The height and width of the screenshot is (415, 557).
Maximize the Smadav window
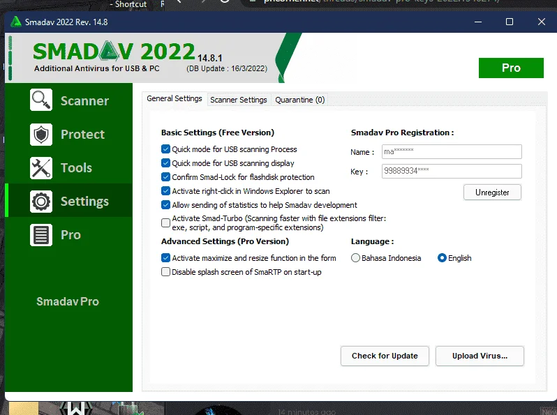click(x=510, y=22)
